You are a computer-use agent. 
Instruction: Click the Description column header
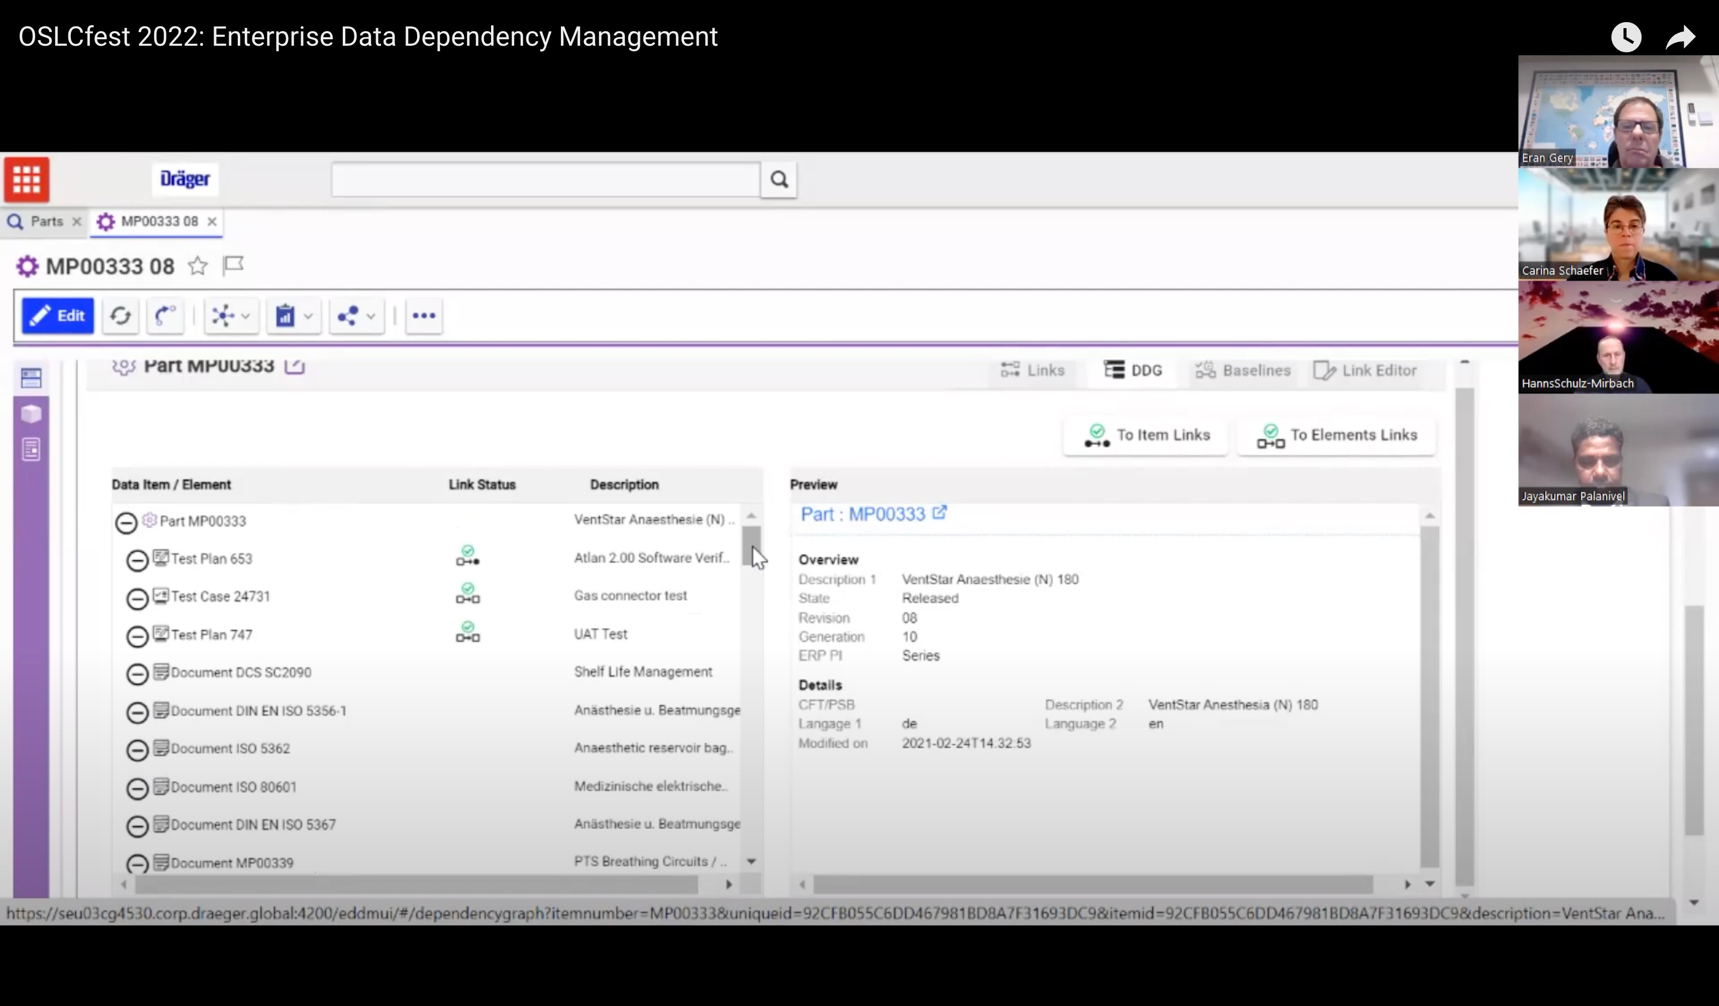[624, 485]
